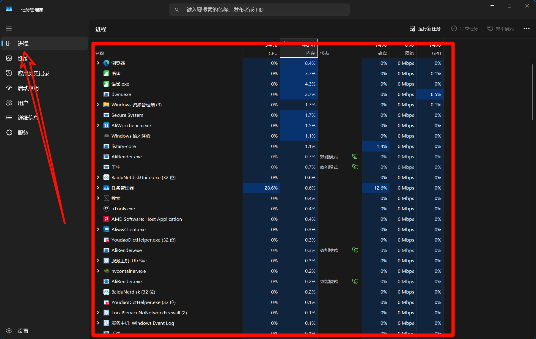Image resolution: width=536 pixels, height=339 pixels.
Task: Click the AliWorkbench.exe icon
Action: tap(106, 125)
